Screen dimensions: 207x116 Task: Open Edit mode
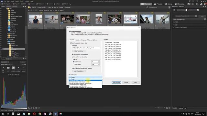191,4
